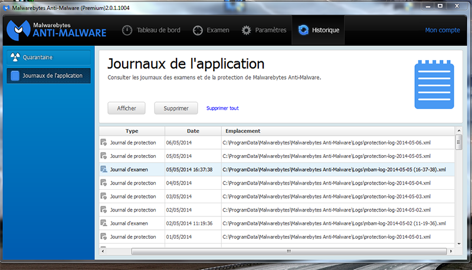472x270 pixels.
Task: Click the Supprimer tout link
Action: (222, 108)
